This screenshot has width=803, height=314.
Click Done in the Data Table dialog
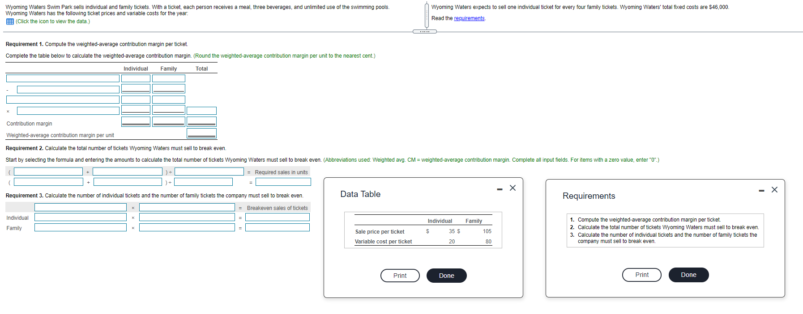click(x=447, y=276)
